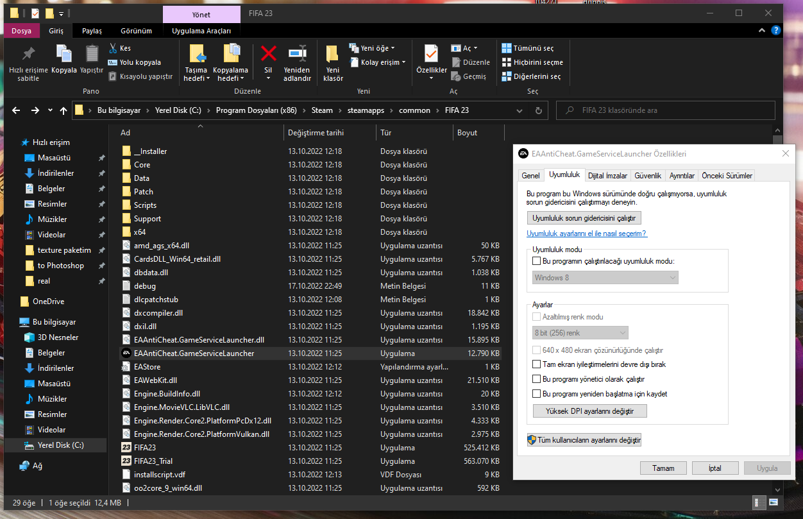The width and height of the screenshot is (803, 519).
Task: Enable 'Bu programı yönetici olarak çalıştır'
Action: coord(537,379)
